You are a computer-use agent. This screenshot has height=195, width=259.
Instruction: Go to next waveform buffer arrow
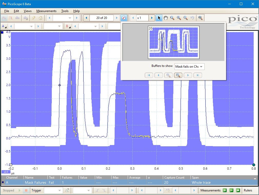(117, 18)
